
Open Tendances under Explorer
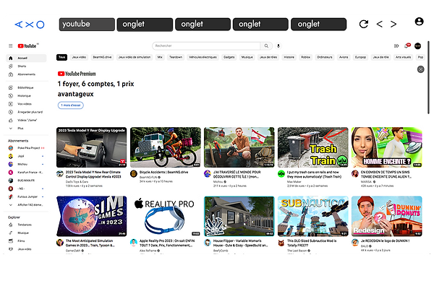(26, 225)
